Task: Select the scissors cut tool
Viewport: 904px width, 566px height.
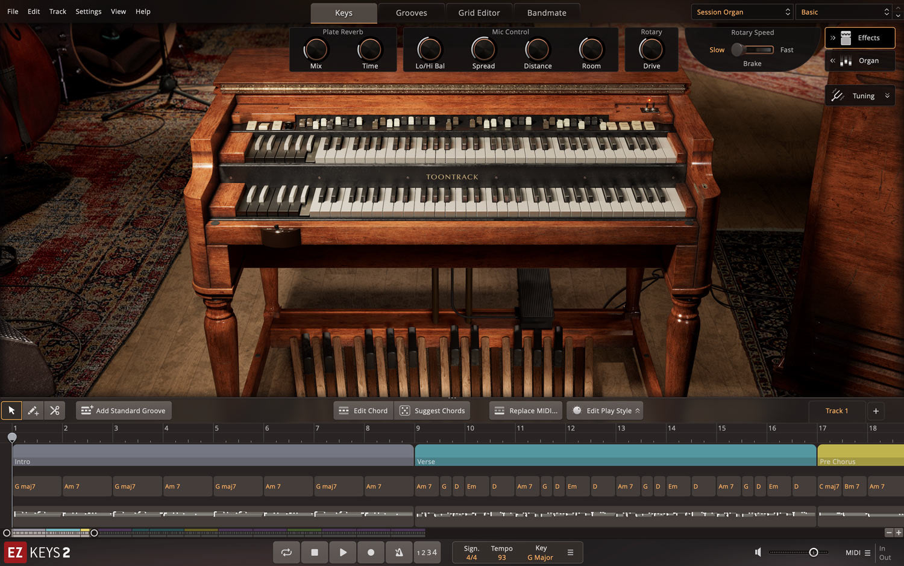Action: 55,411
